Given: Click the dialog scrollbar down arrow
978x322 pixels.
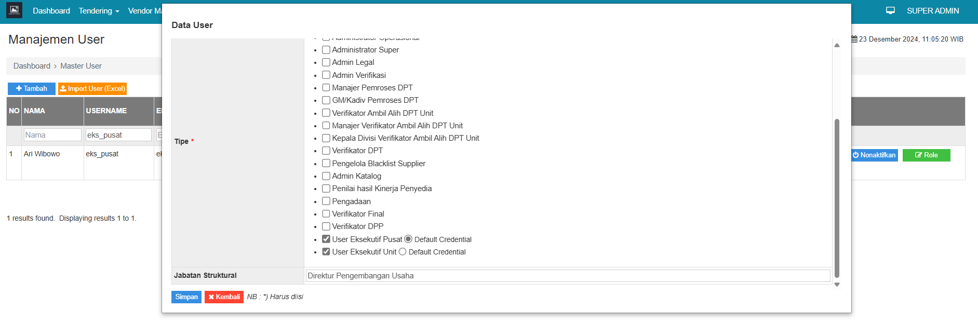Looking at the screenshot, I should point(837,285).
